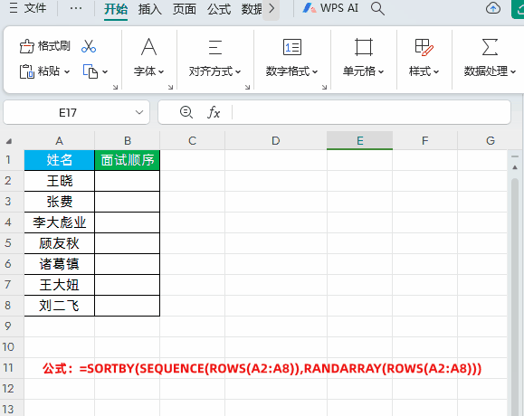Screen dimensions: 524x416
Task: Select the cell containing 诸葛镇
Action: (x=59, y=264)
